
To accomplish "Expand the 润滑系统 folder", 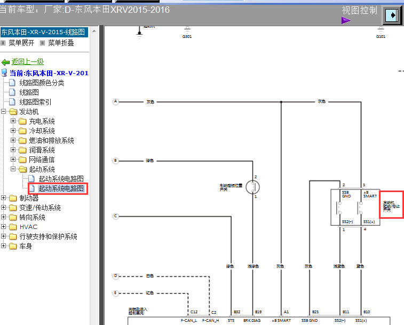I will (13, 150).
